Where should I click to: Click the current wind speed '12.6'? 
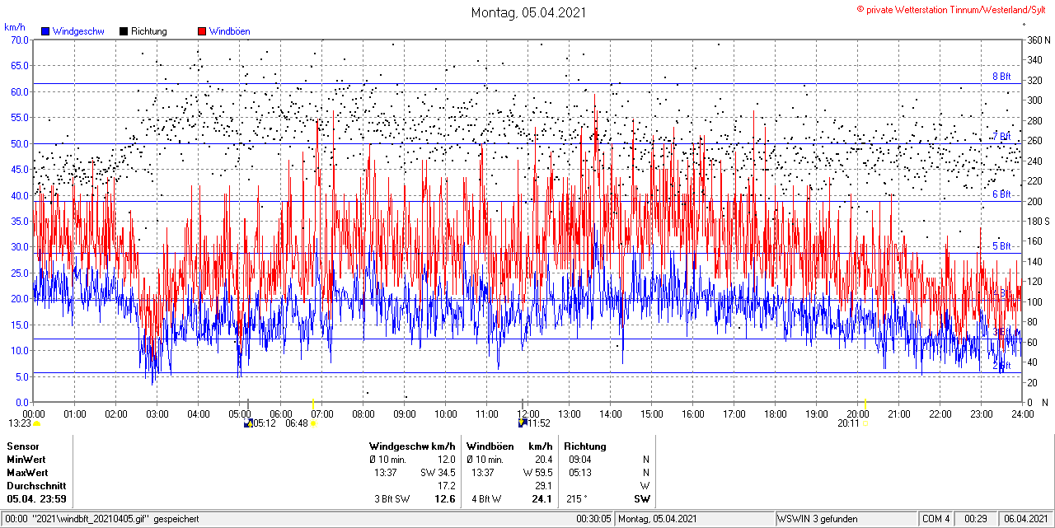click(445, 499)
